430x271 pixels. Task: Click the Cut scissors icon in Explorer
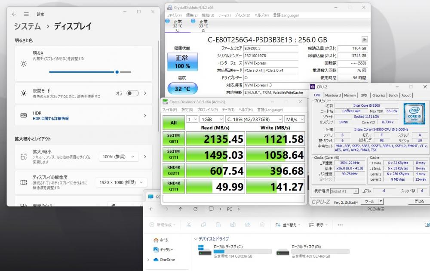click(189, 225)
